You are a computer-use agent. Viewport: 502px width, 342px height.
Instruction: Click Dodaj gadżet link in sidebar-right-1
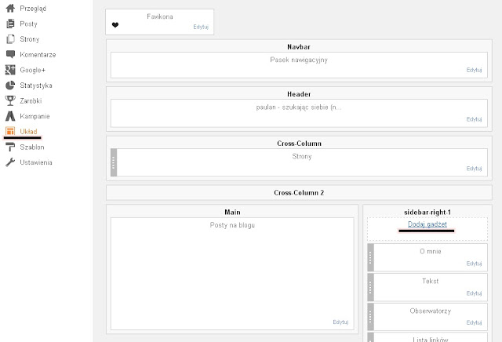(427, 224)
